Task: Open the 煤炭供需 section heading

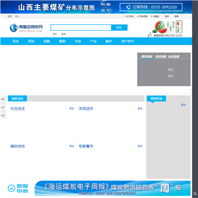Action: (x=18, y=146)
